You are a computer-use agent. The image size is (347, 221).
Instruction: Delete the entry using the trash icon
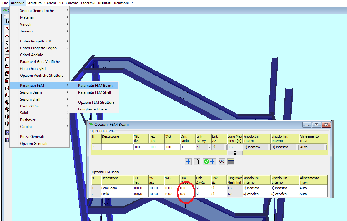pyautogui.click(x=197, y=162)
